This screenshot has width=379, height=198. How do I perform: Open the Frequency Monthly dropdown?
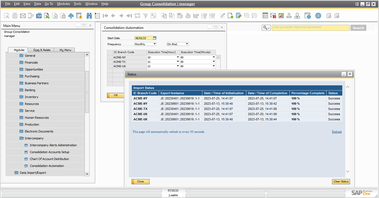(154, 44)
